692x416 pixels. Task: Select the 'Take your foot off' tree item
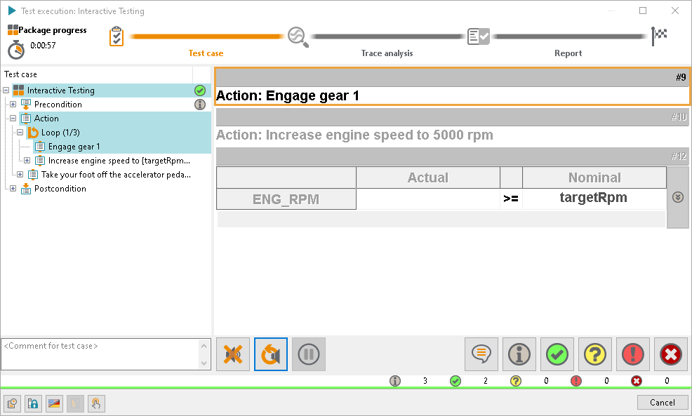click(x=116, y=175)
